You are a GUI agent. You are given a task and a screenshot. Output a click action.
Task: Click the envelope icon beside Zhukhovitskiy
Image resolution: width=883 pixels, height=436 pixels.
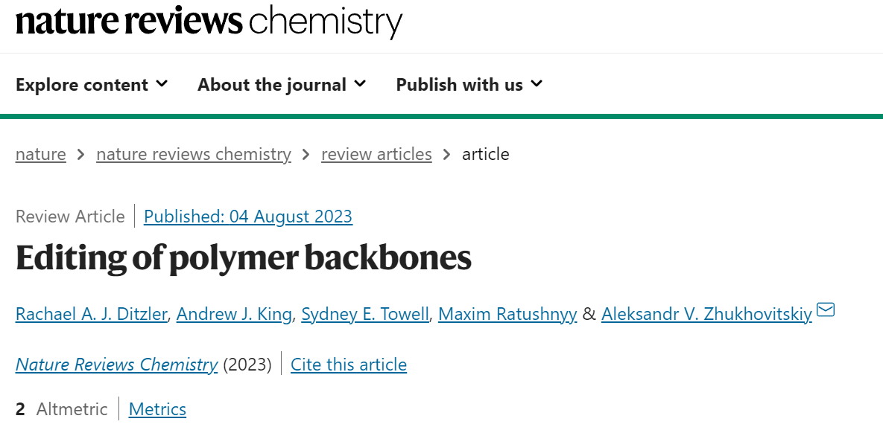825,310
